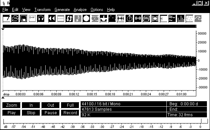Click inside the waveform display

pos(100,60)
